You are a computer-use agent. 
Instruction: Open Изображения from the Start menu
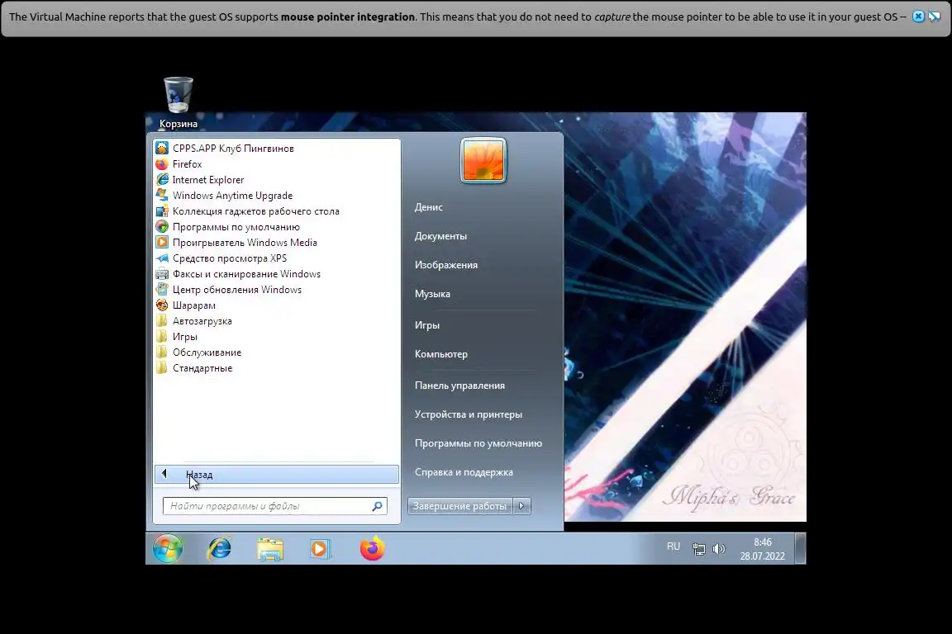(446, 265)
